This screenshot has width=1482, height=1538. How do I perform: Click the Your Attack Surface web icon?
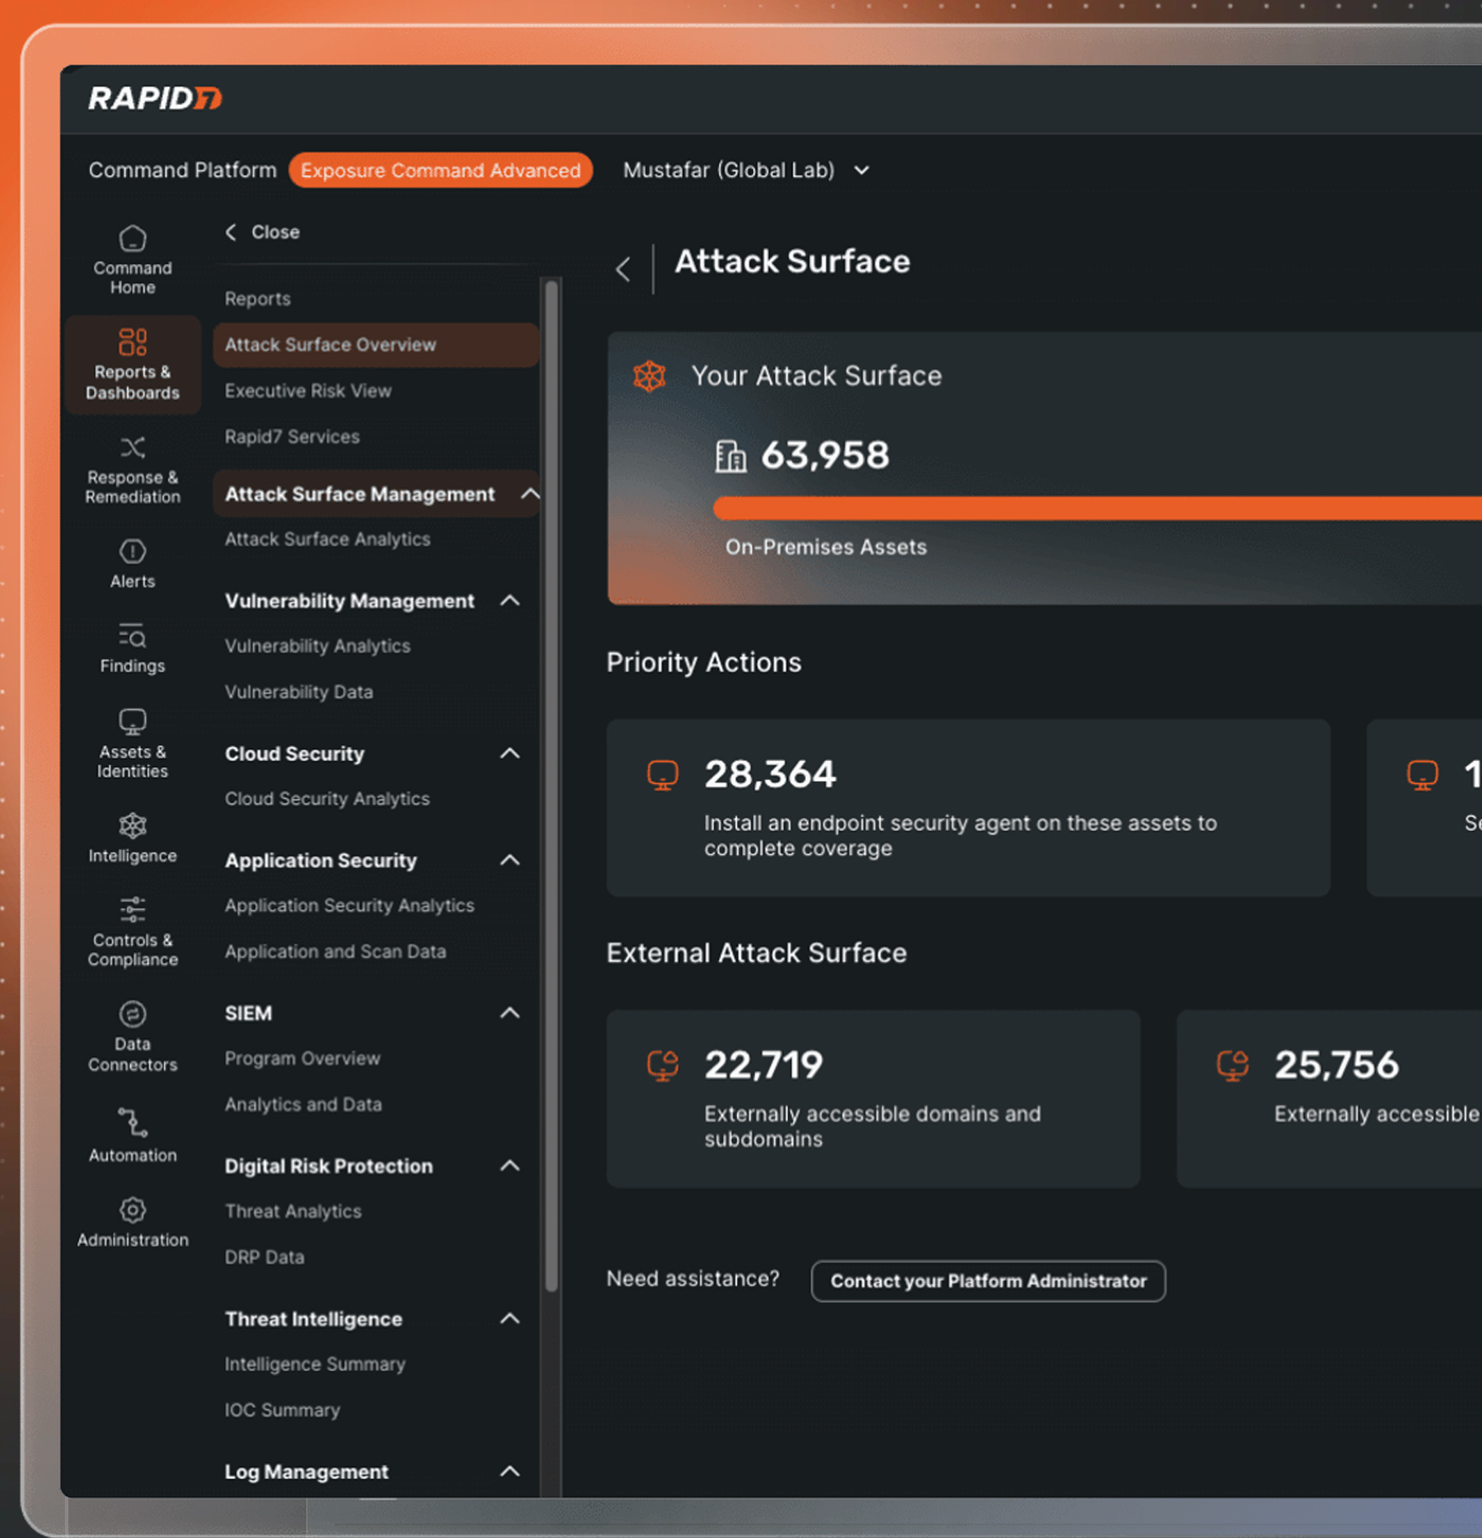coord(650,376)
